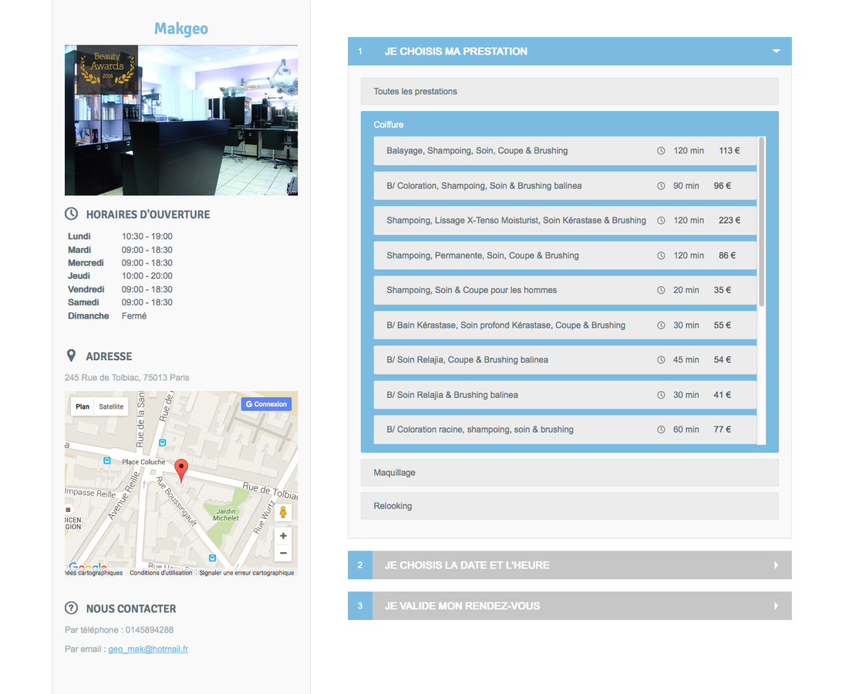Click the services list scrollbar thumb
856x694 pixels.
pyautogui.click(x=761, y=221)
